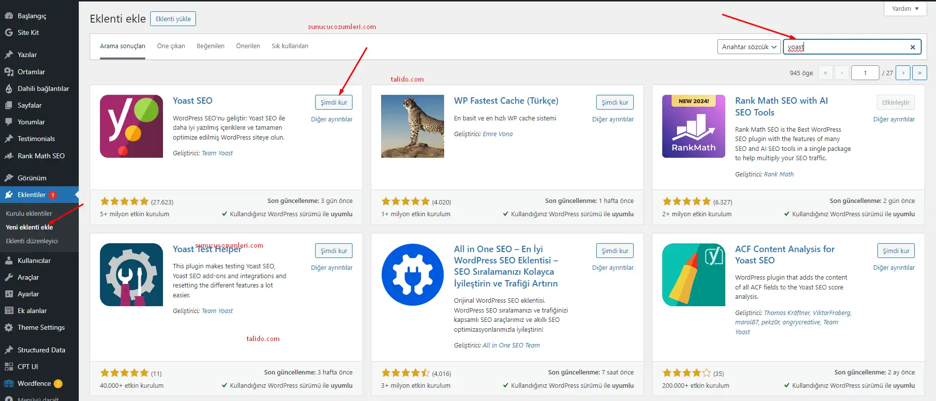Click the Eklentiler plug icon

9,195
